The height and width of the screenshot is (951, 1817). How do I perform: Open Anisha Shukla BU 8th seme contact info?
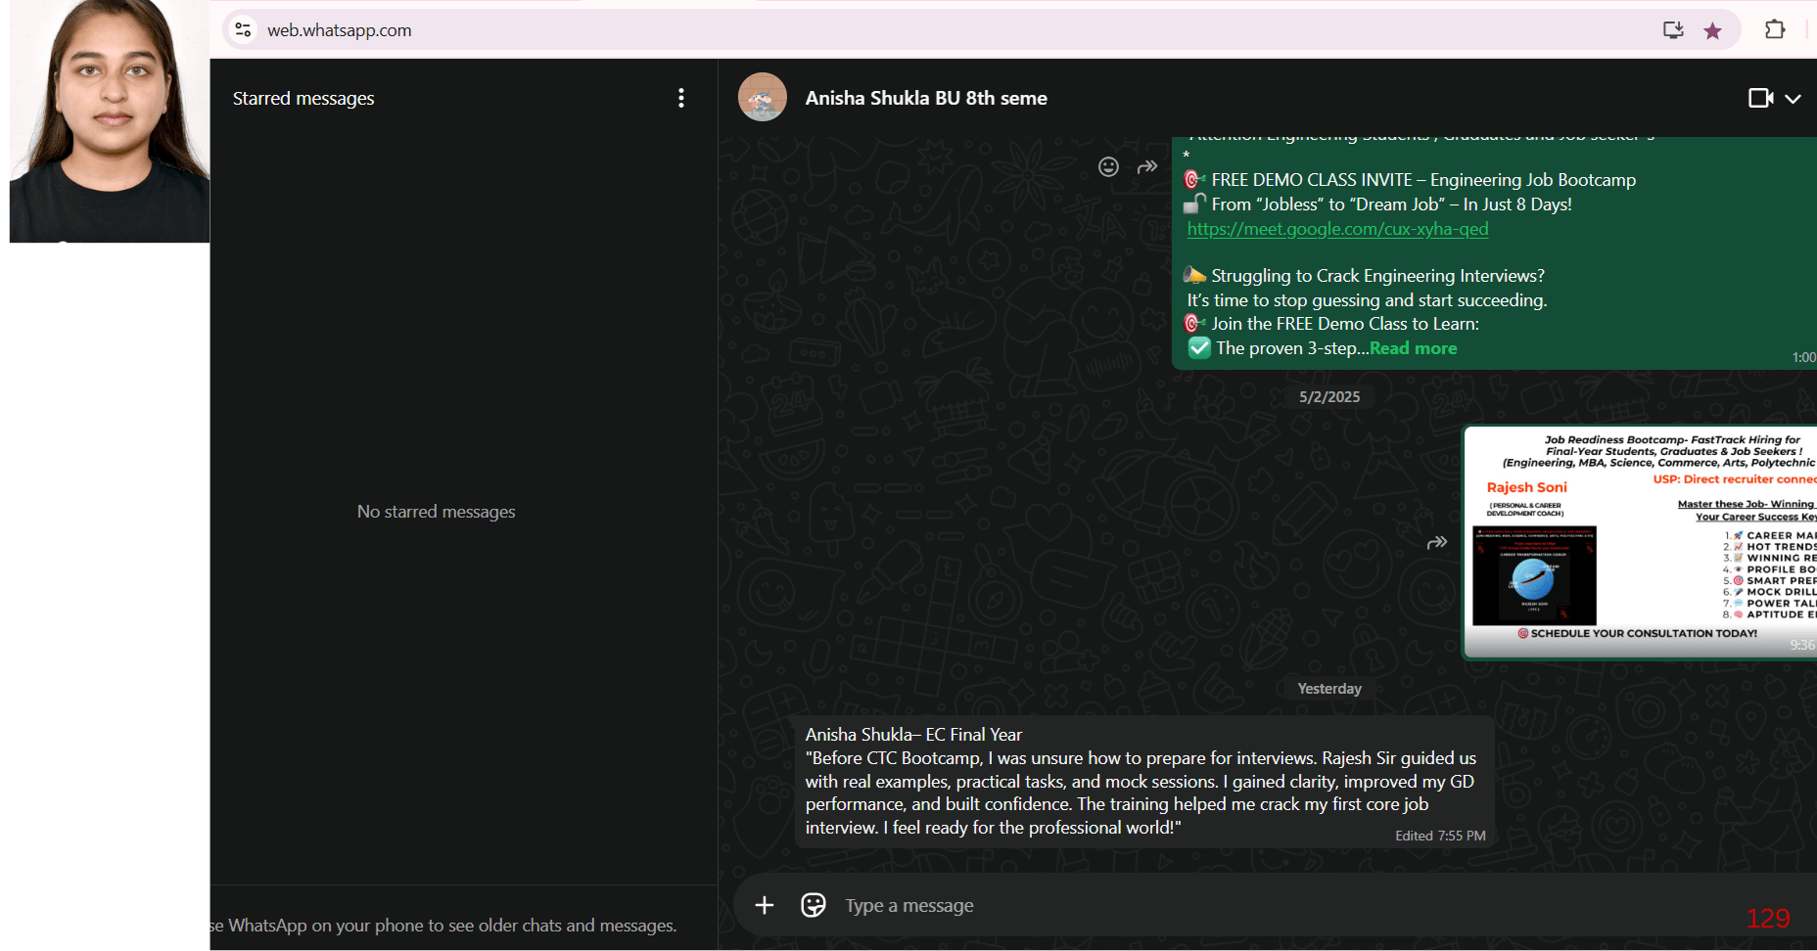pyautogui.click(x=925, y=98)
